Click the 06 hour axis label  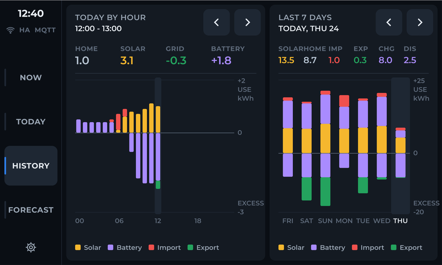click(x=119, y=221)
